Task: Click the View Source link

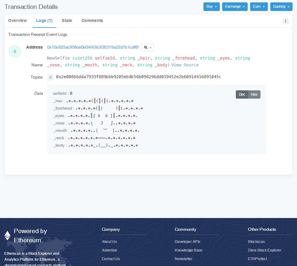Action: pyautogui.click(x=185, y=65)
